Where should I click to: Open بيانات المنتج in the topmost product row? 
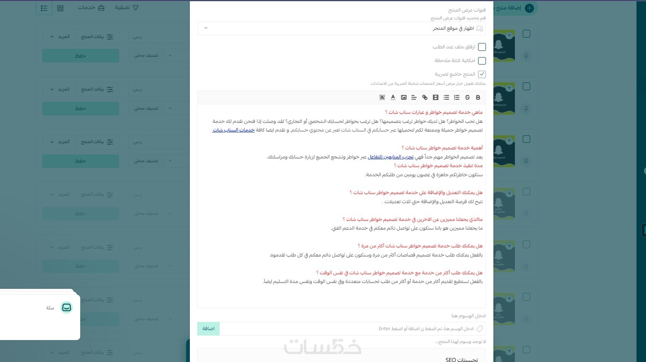(97, 37)
